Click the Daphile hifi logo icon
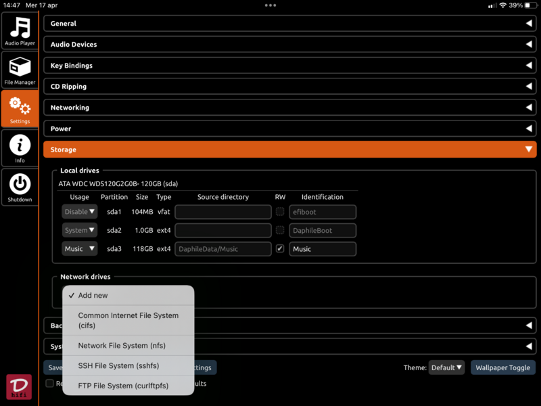Viewport: 541px width, 406px height. click(19, 387)
